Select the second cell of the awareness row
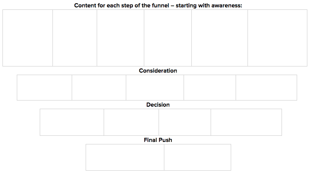309x176 pixels. pyautogui.click(x=75, y=38)
